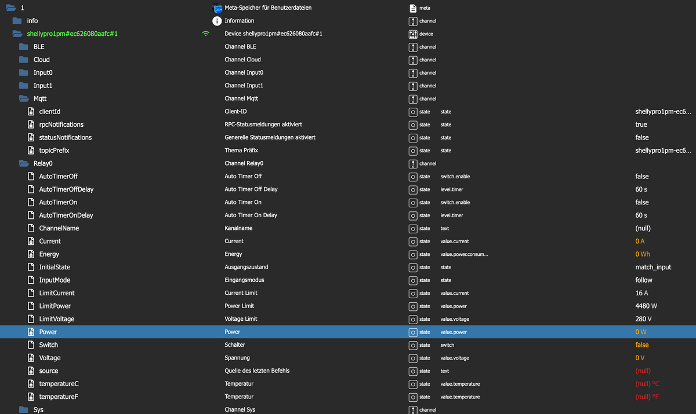This screenshot has height=414, width=696.
Task: Click the statusNotifications file icon
Action: coord(31,137)
